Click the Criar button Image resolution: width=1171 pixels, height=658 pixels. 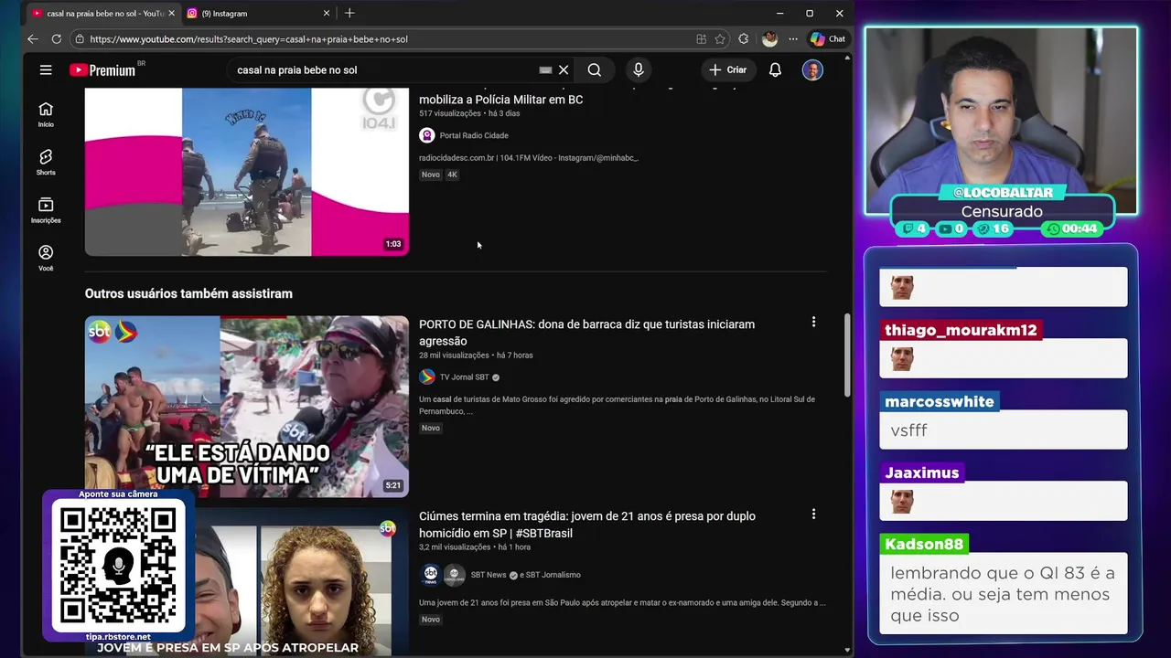(728, 69)
